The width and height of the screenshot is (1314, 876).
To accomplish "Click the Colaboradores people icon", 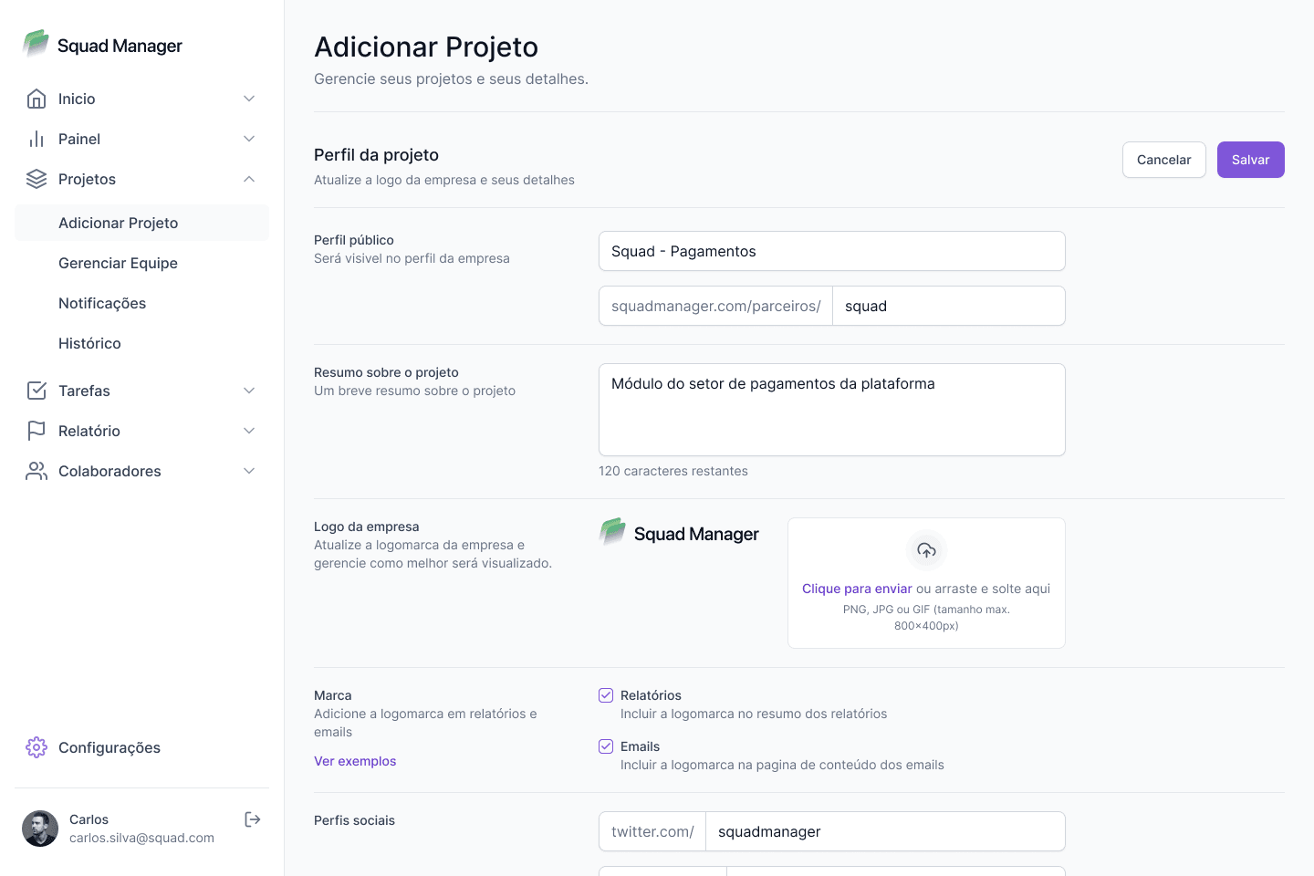I will point(36,471).
